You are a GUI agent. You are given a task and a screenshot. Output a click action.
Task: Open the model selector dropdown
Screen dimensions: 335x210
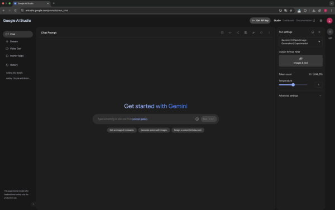(300, 42)
